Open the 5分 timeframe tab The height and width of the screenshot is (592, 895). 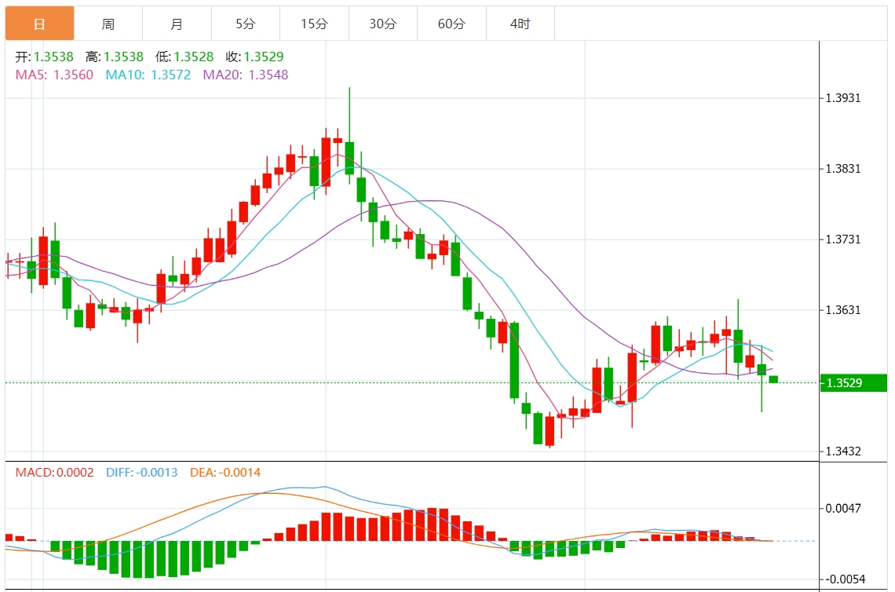[x=246, y=24]
